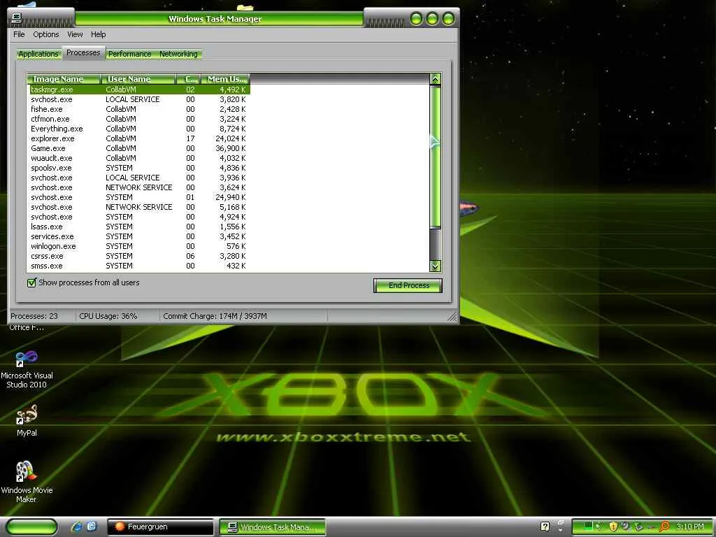Switch to the Performance tab
Screen dimensions: 716x537
tap(129, 54)
